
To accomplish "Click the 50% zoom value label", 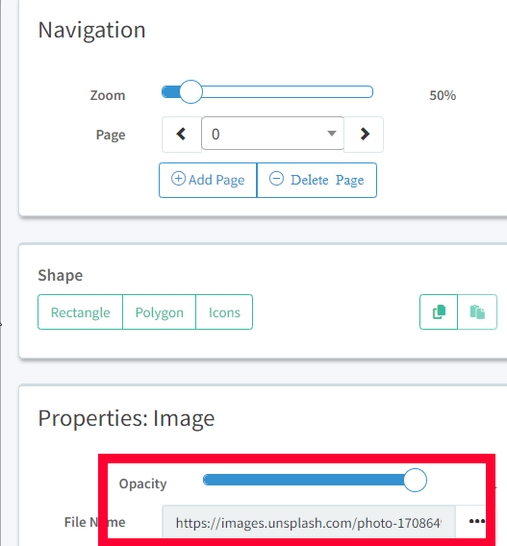I will [443, 95].
